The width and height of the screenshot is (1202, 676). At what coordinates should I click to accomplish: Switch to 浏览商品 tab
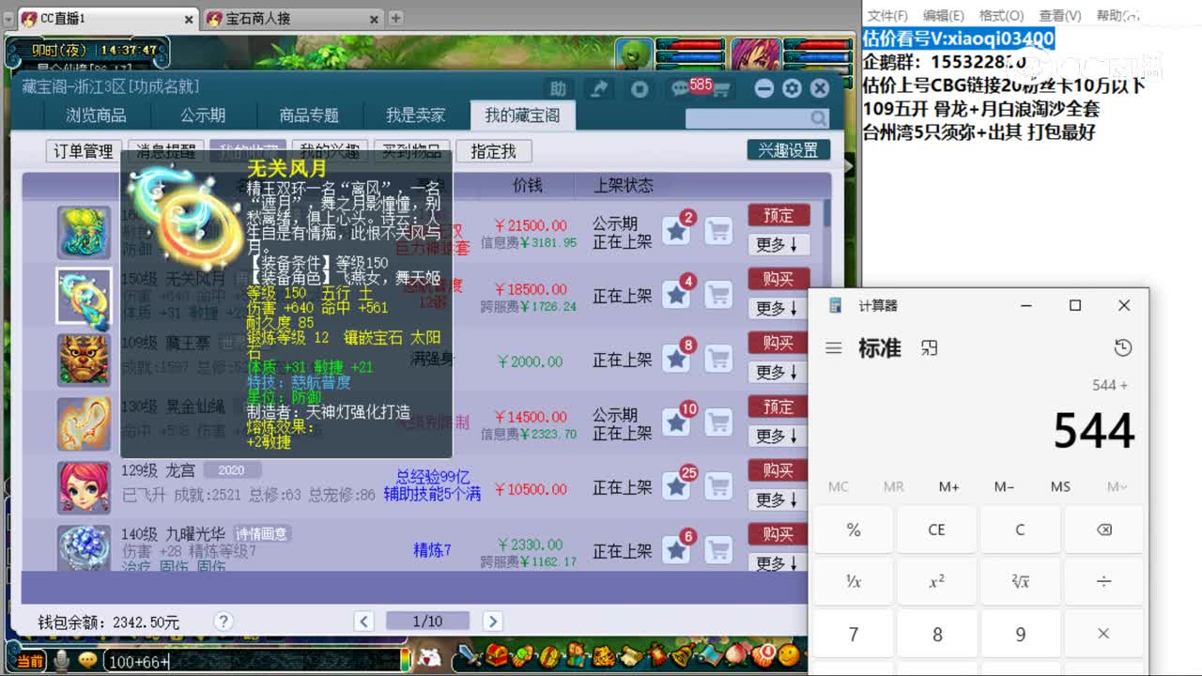[x=96, y=115]
